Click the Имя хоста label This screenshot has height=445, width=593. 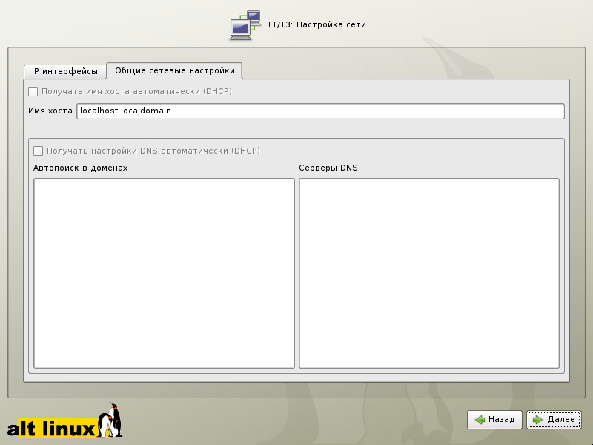pyautogui.click(x=50, y=111)
